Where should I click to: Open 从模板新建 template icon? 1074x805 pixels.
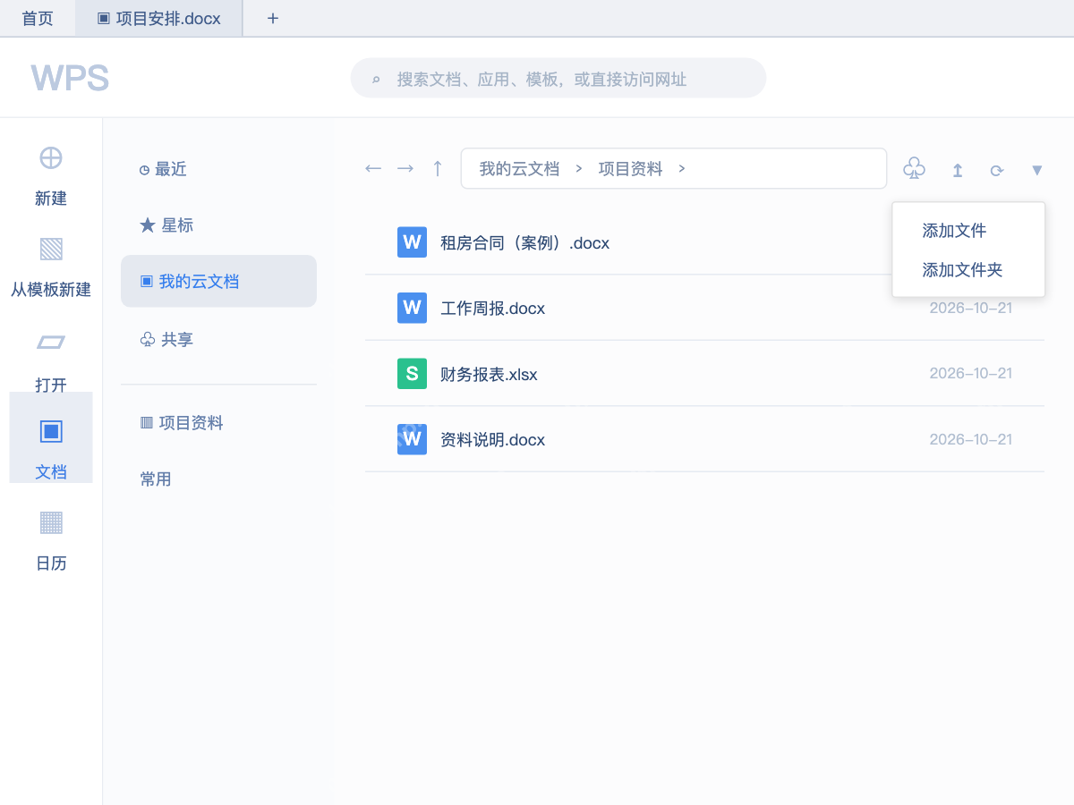click(x=51, y=249)
